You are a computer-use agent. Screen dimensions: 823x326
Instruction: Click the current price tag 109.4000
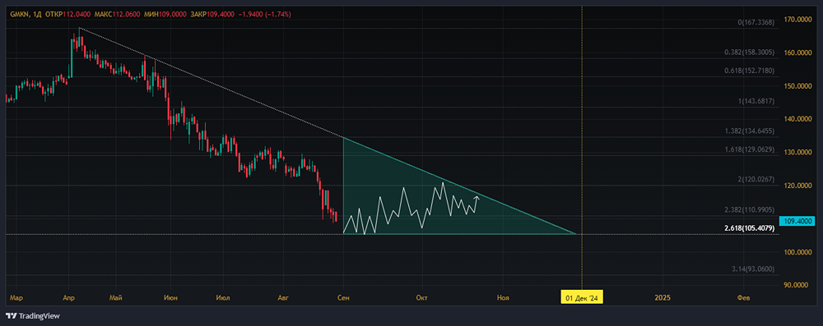tap(797, 221)
